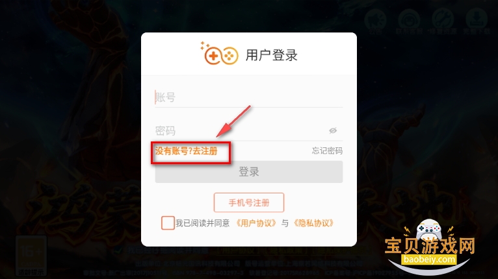The image size is (498, 279).
Task: Click the gamepad logo beside 用户登录
Action: [220, 54]
